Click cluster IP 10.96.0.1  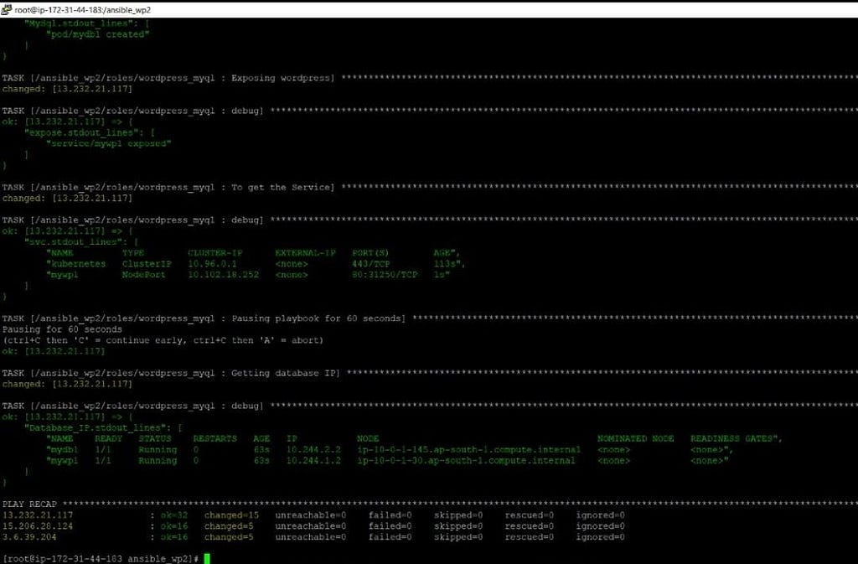pos(212,264)
